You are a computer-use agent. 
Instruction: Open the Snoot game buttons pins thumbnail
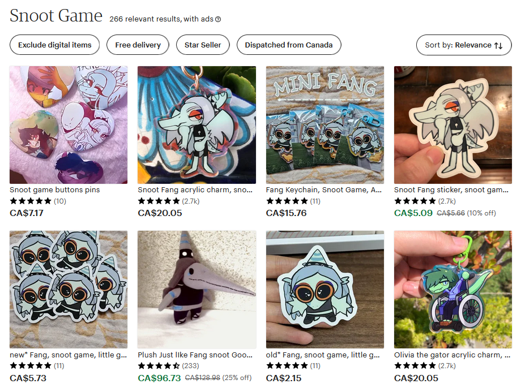pos(69,125)
